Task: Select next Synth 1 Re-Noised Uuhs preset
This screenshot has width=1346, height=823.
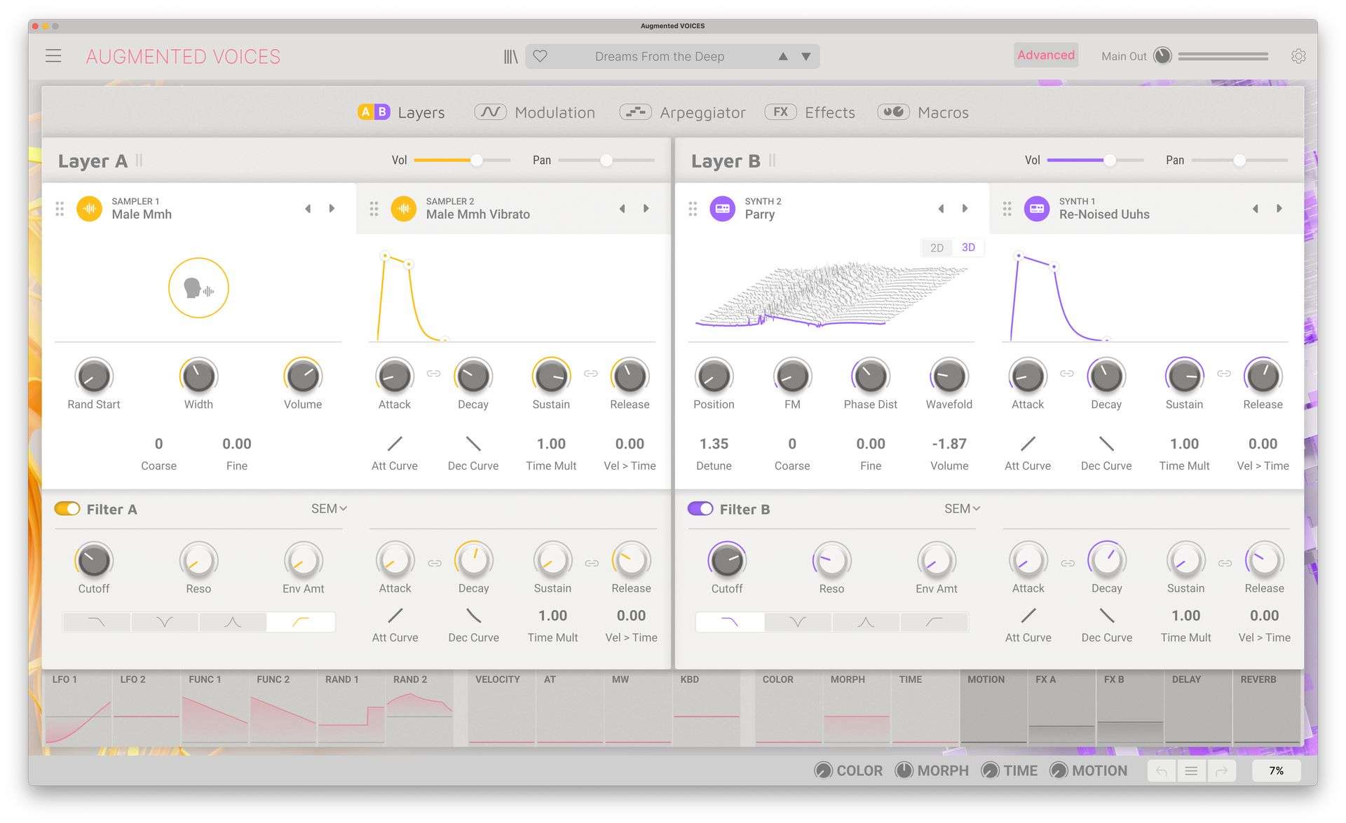Action: [x=1279, y=208]
